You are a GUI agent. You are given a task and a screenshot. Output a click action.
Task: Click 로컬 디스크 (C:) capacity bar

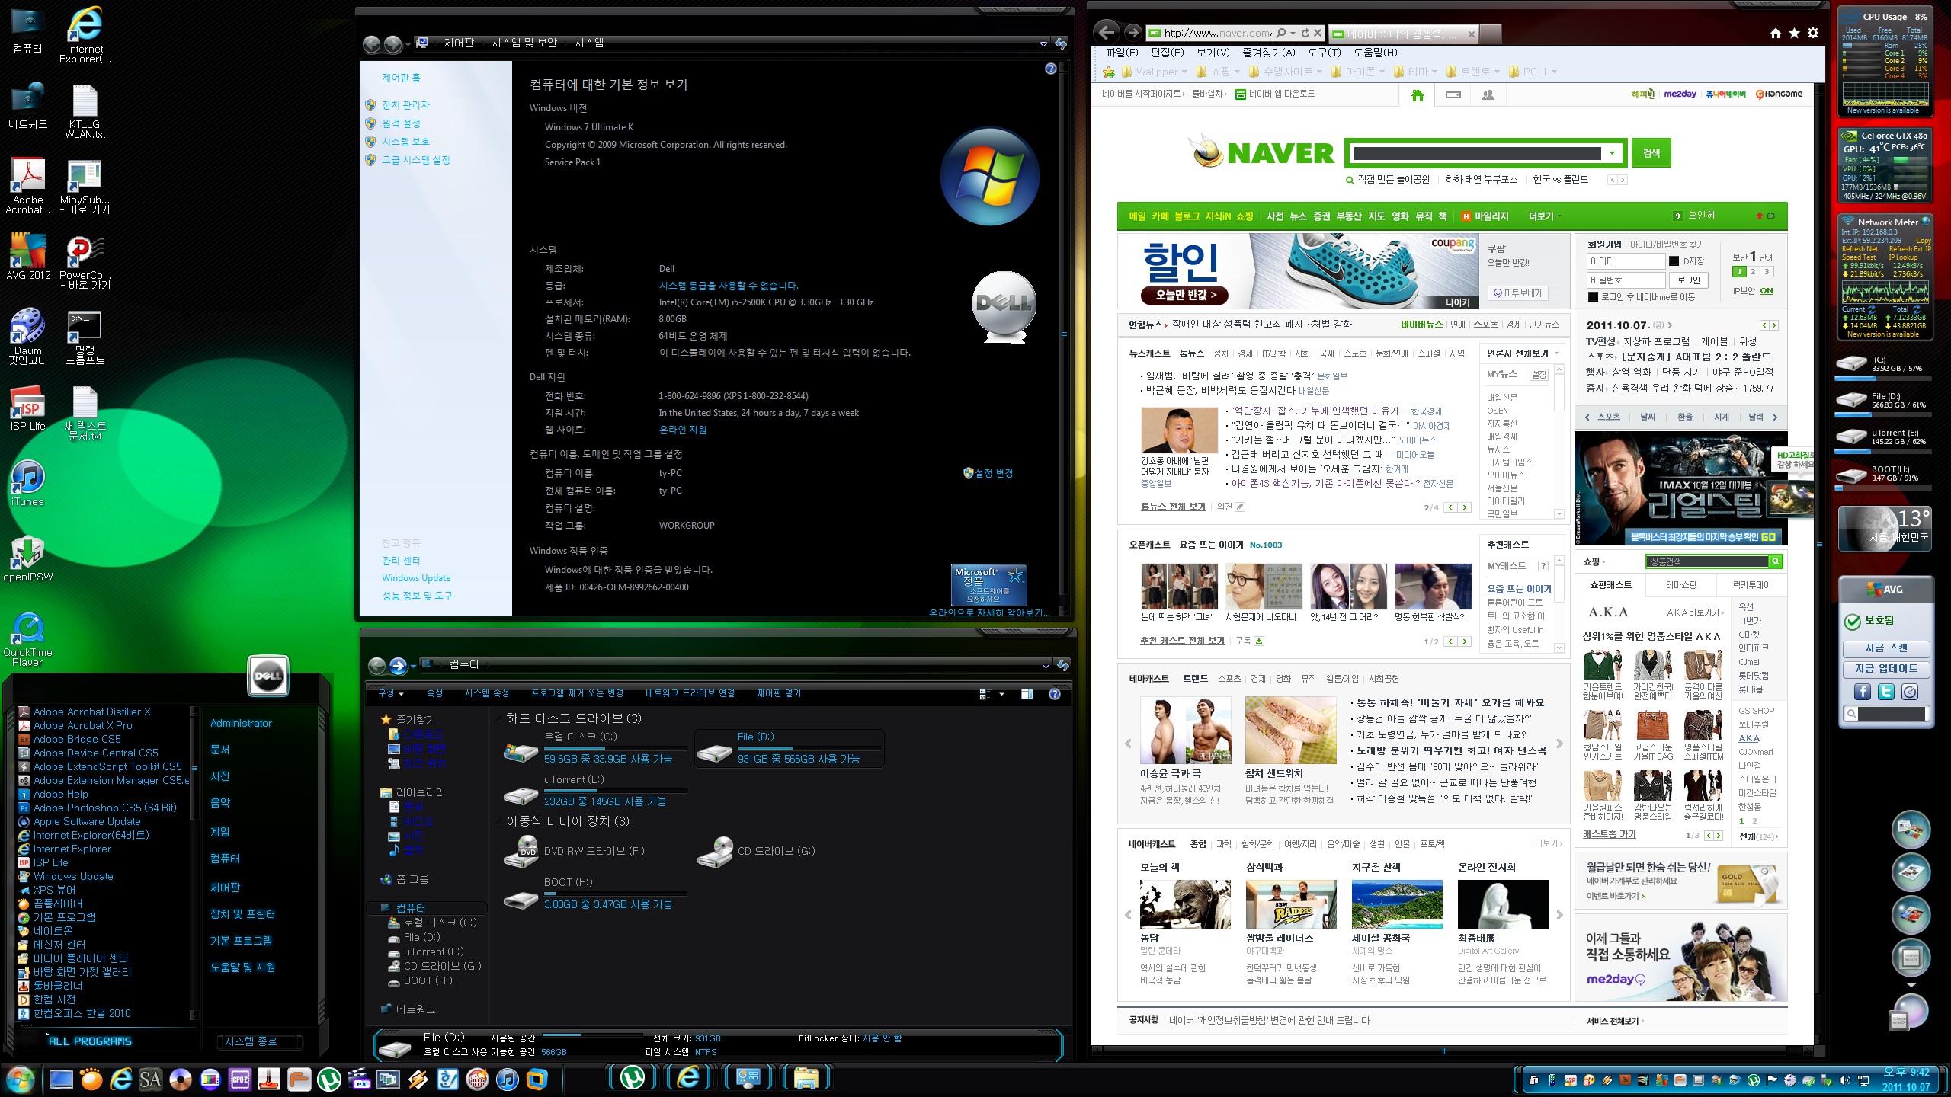tap(616, 747)
